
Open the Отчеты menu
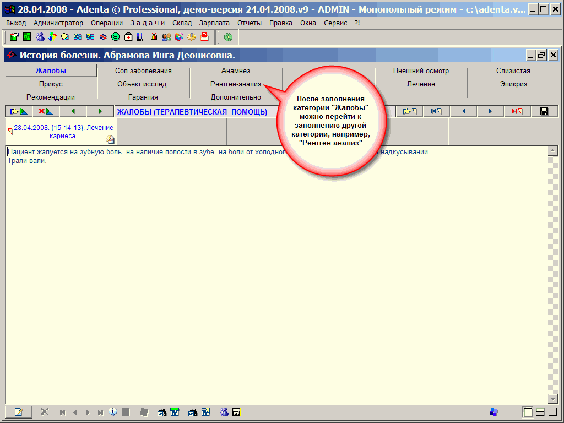250,23
